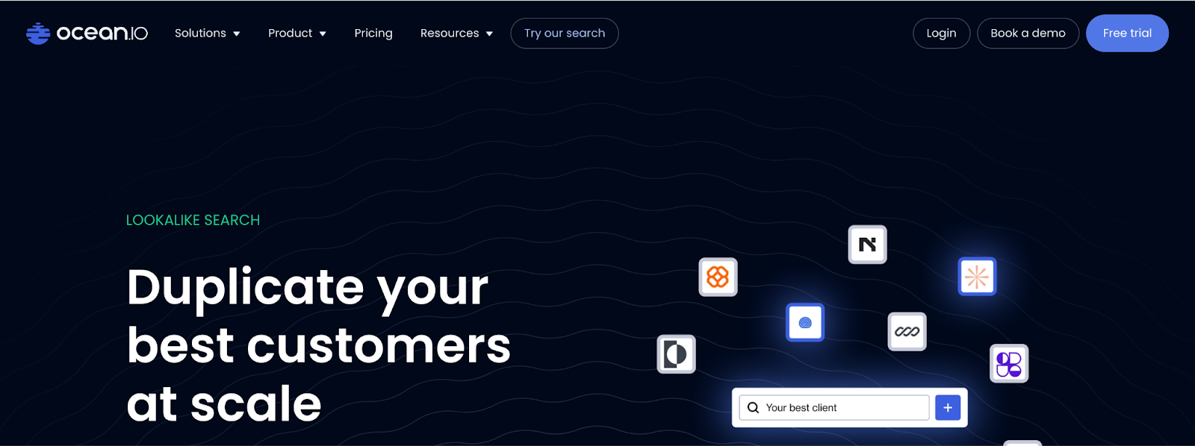This screenshot has height=446, width=1195.
Task: Click the orange asterisk logo tile
Action: [977, 277]
